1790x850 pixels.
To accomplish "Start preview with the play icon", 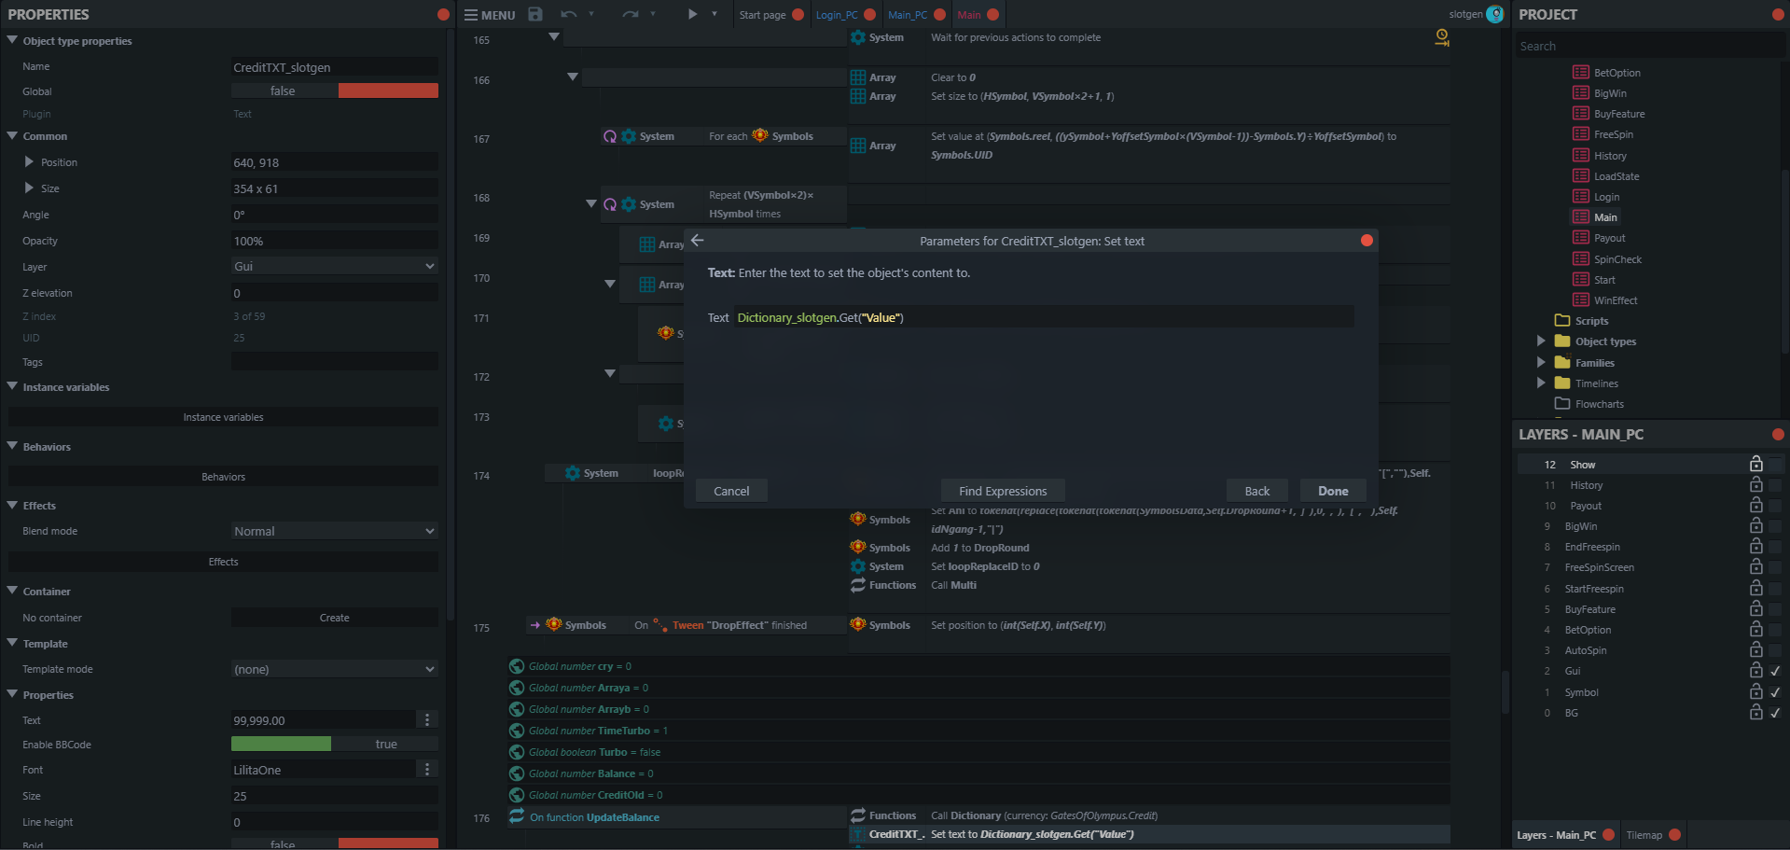I will 692,14.
